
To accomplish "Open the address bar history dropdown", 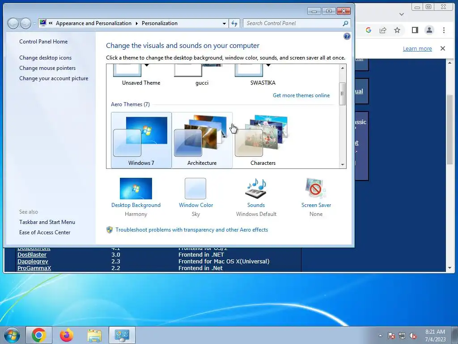I will pos(224,23).
